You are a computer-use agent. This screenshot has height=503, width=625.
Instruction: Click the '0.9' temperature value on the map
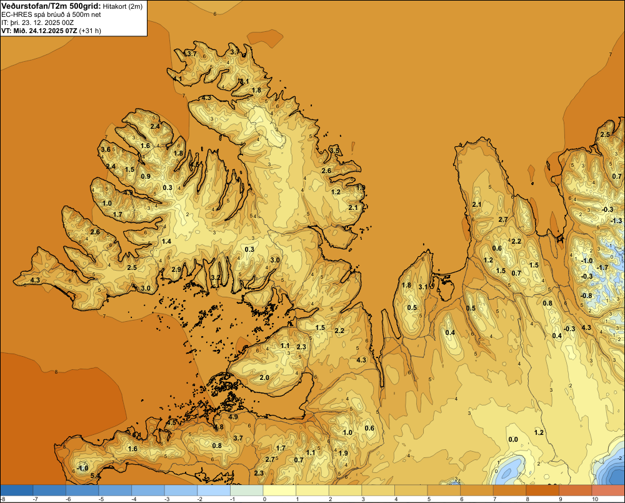pos(146,176)
